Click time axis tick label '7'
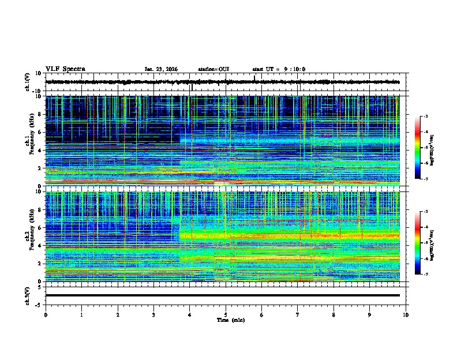 click(x=298, y=315)
